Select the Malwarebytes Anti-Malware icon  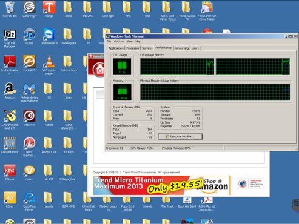29,93
